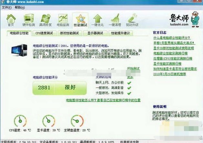Open 一键优化 one-click optimize

tap(97, 20)
